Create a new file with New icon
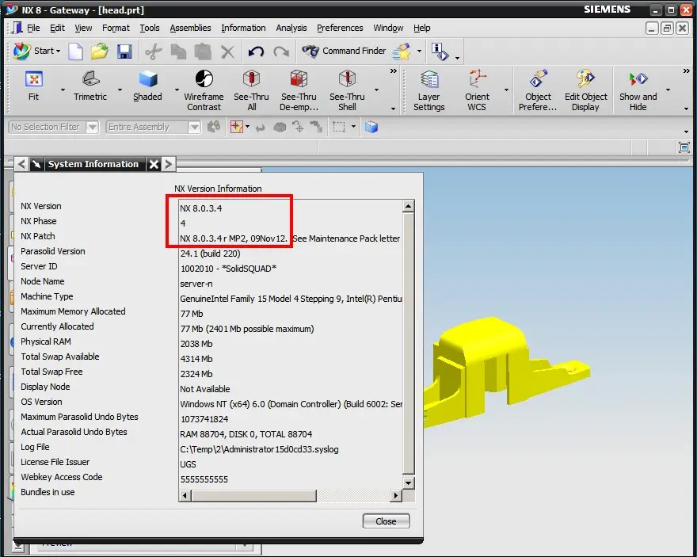The height and width of the screenshot is (557, 697). 75,52
